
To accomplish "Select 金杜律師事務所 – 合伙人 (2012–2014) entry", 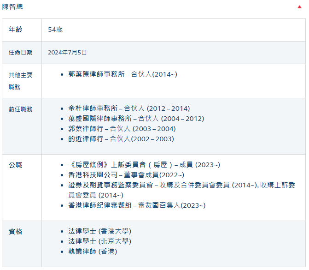I will (129, 108).
